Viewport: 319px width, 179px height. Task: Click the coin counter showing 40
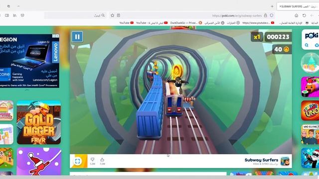point(282,49)
